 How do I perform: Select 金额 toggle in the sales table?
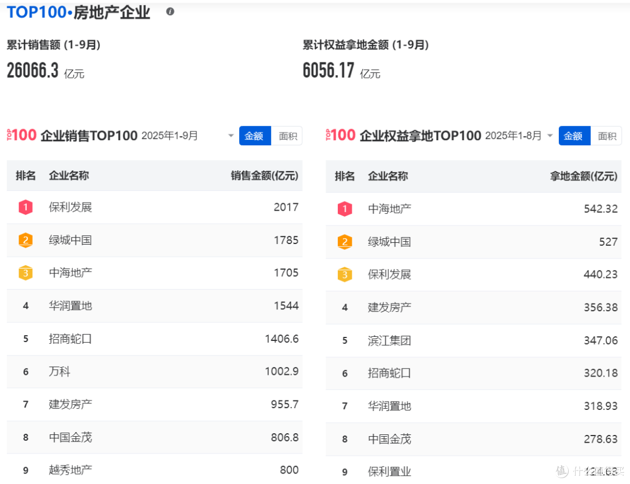coord(255,136)
